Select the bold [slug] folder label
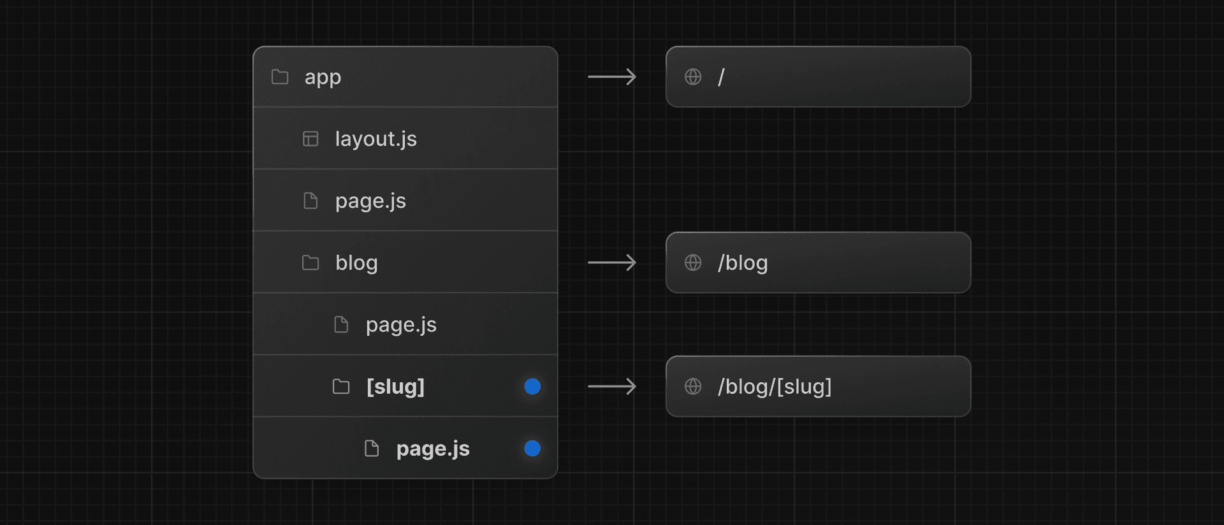The width and height of the screenshot is (1224, 525). 395,387
